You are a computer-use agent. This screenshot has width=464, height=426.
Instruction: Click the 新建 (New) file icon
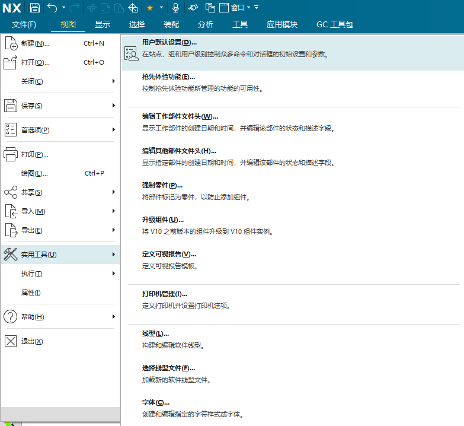(11, 43)
